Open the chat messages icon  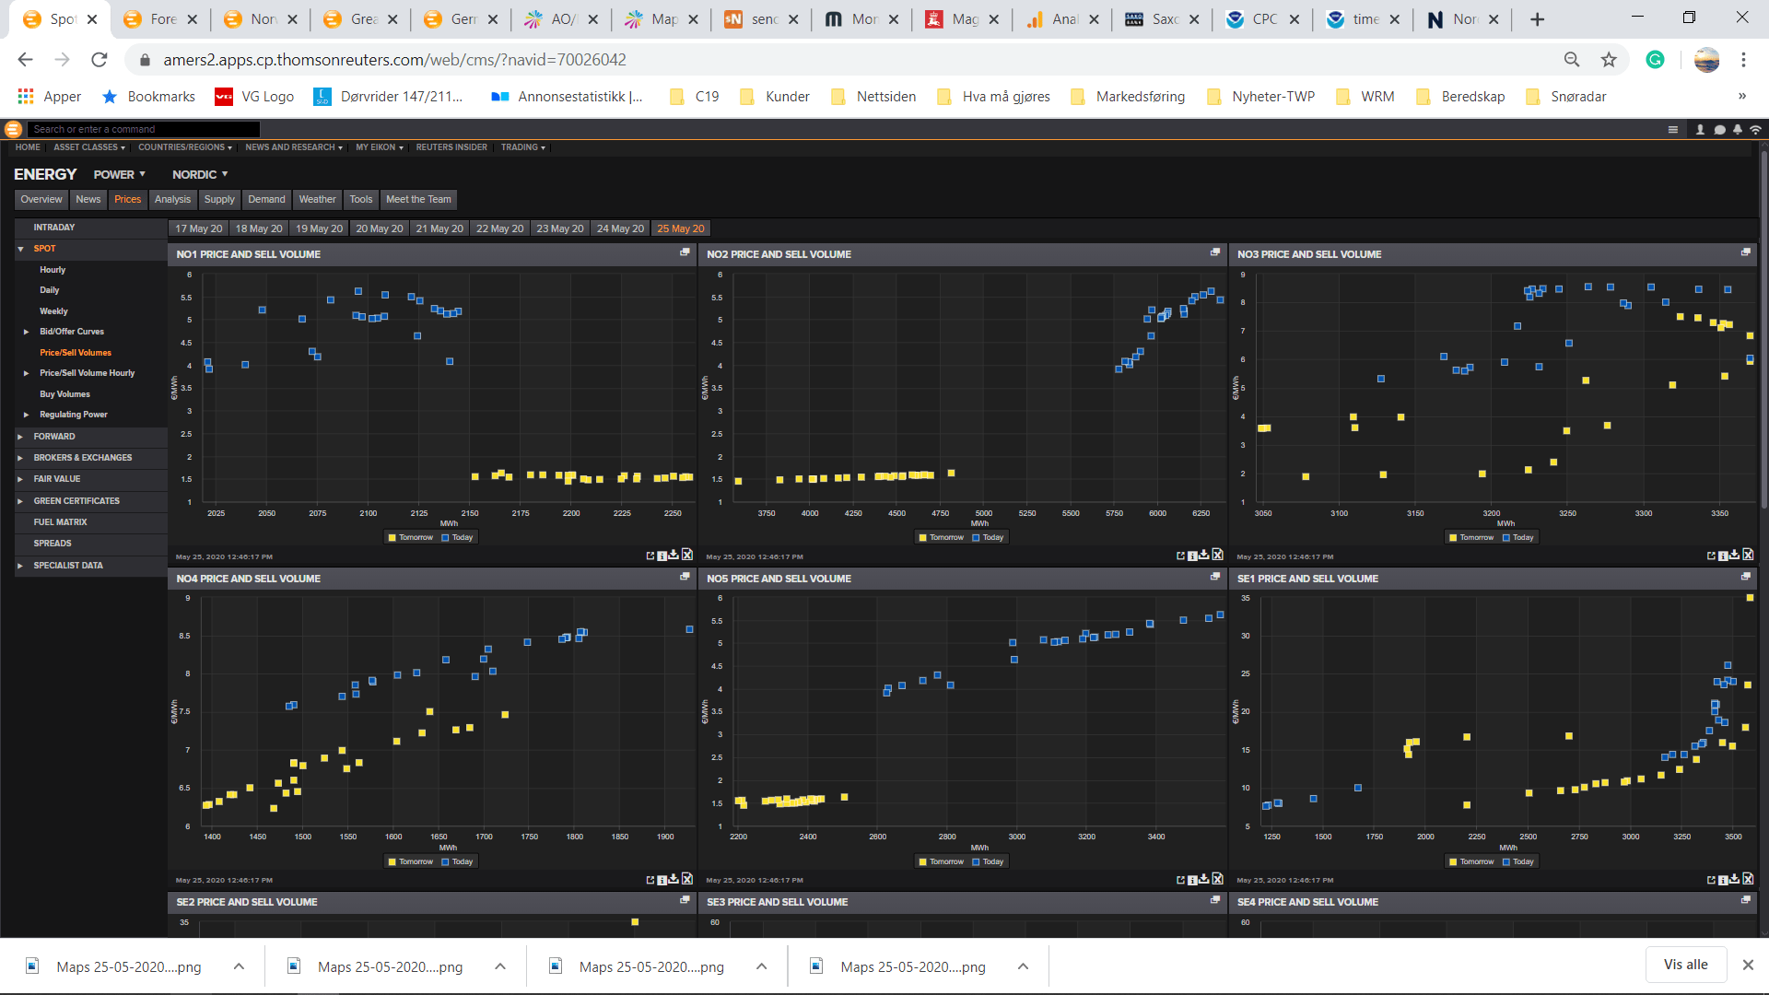[1719, 130]
